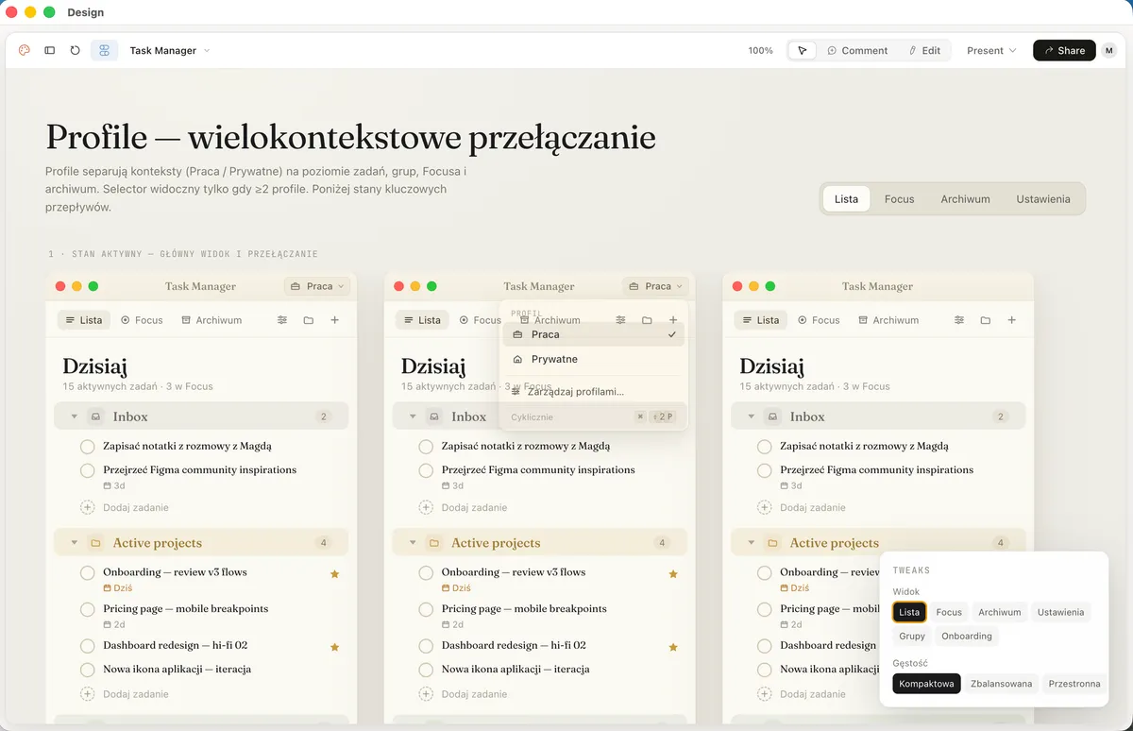This screenshot has width=1133, height=731.
Task: Open the Praca profile selector in first mockup
Action: coord(317,286)
